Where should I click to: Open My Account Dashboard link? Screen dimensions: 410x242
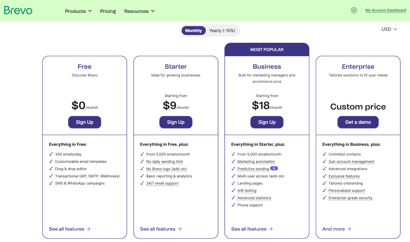(x=386, y=10)
